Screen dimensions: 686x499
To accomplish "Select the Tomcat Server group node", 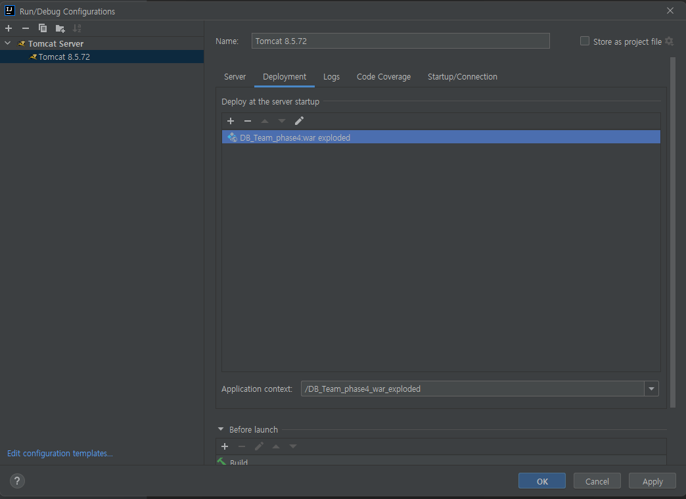I will (102, 44).
